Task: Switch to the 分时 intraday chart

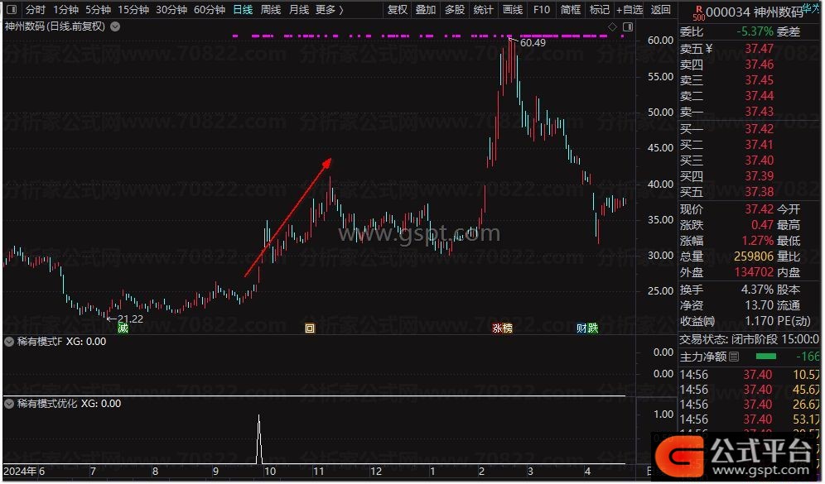Action: click(x=36, y=9)
